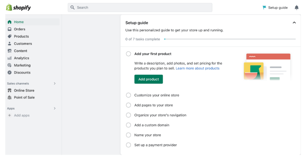Click the search magnifier icon

pyautogui.click(x=73, y=7)
